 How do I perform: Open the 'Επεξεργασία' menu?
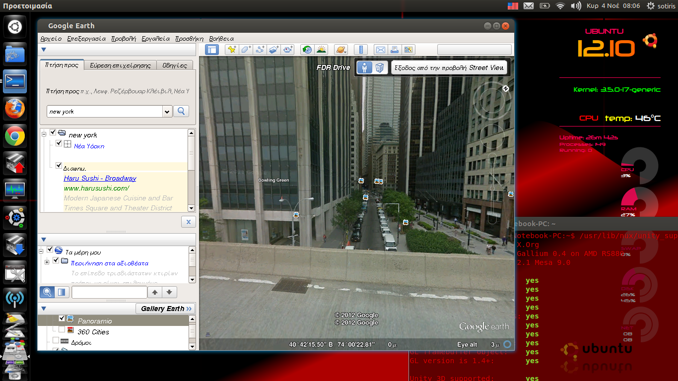[86, 38]
